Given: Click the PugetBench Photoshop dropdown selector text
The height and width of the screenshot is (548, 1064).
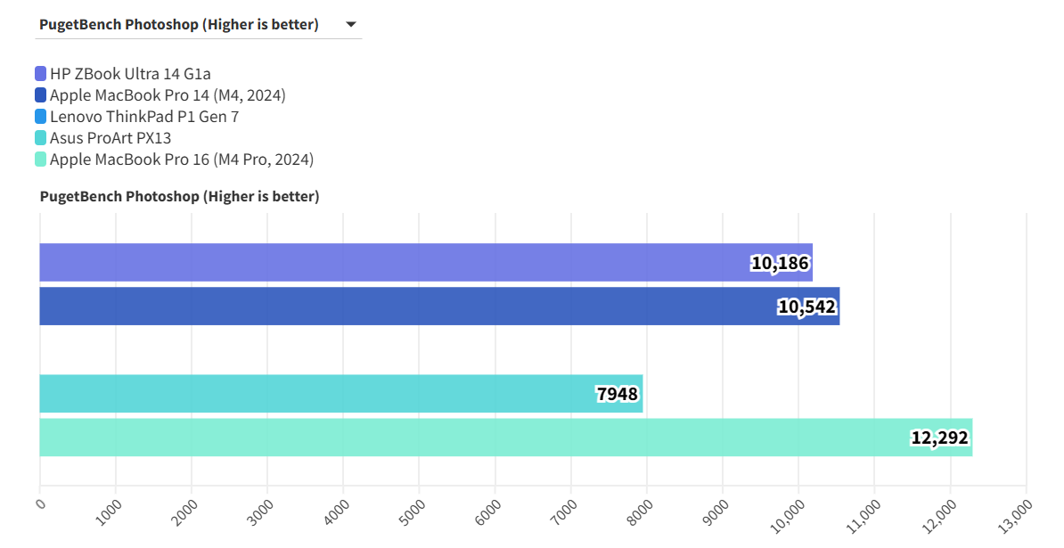Looking at the screenshot, I should tap(179, 25).
